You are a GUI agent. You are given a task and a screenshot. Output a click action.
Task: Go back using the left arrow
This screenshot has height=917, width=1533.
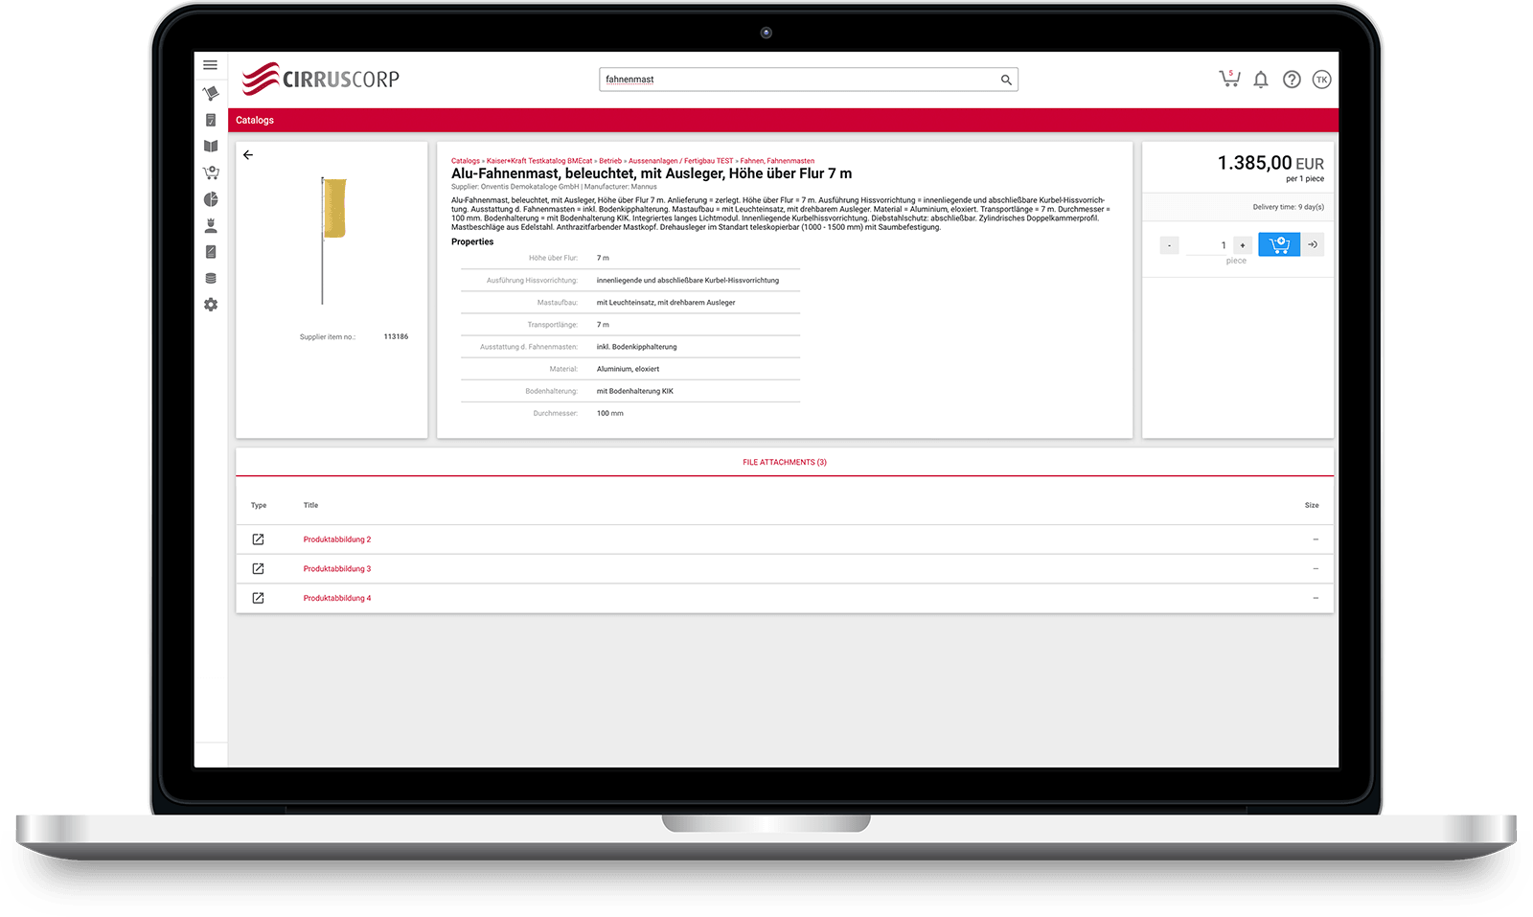coord(248,155)
